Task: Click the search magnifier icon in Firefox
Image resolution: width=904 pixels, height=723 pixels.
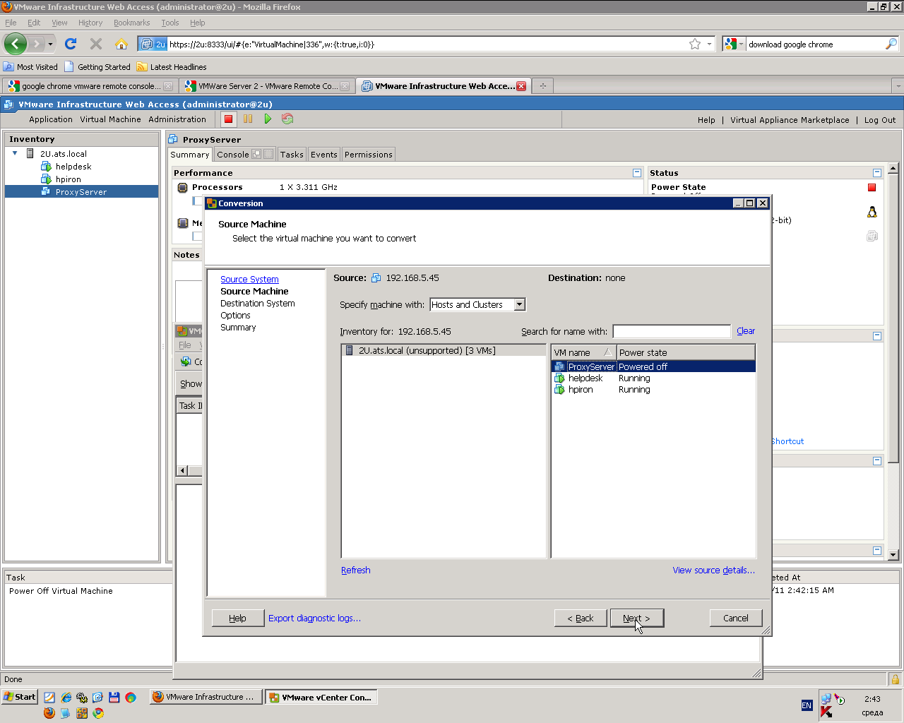Action: pos(891,44)
